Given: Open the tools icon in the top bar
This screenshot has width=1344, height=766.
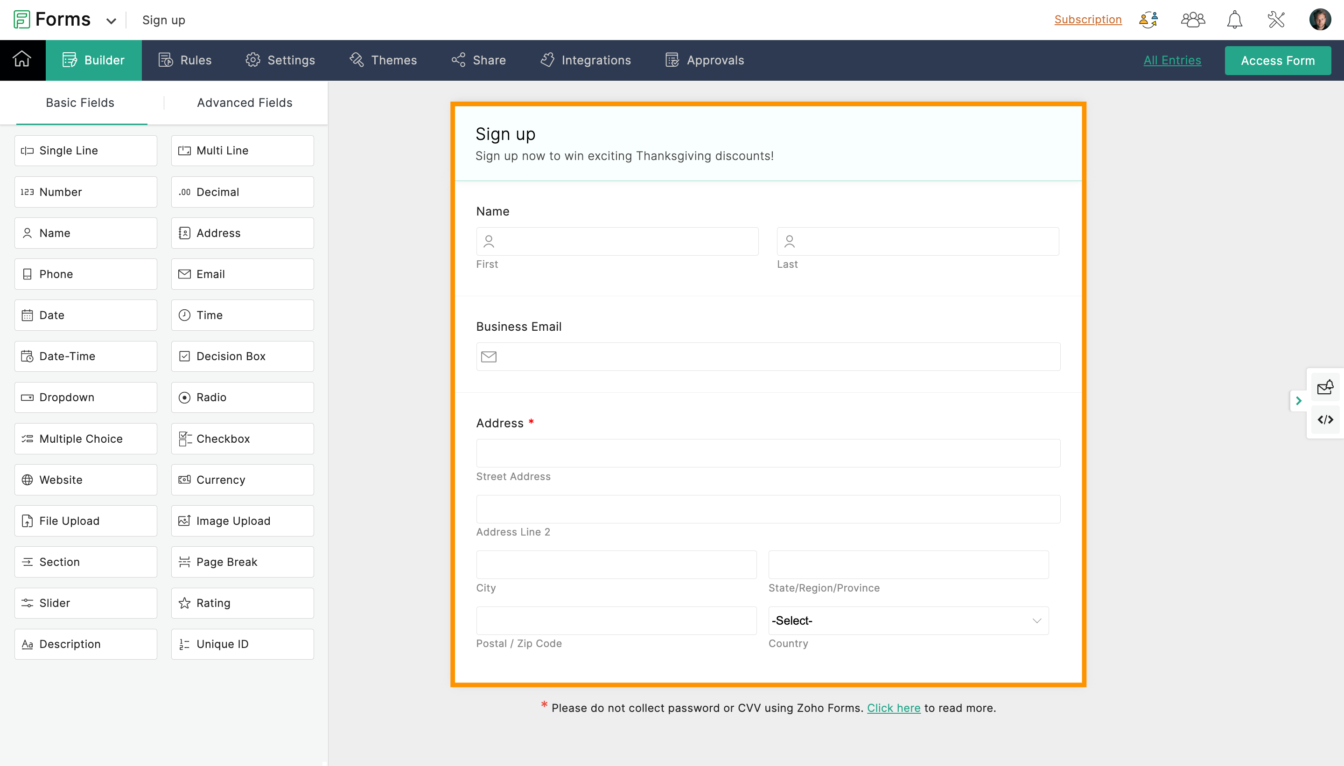Looking at the screenshot, I should pyautogui.click(x=1277, y=20).
